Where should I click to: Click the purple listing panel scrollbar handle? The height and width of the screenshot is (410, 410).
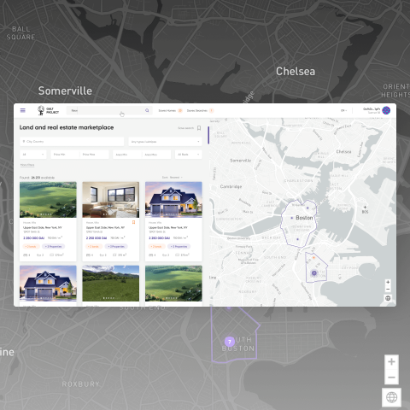tap(208, 135)
